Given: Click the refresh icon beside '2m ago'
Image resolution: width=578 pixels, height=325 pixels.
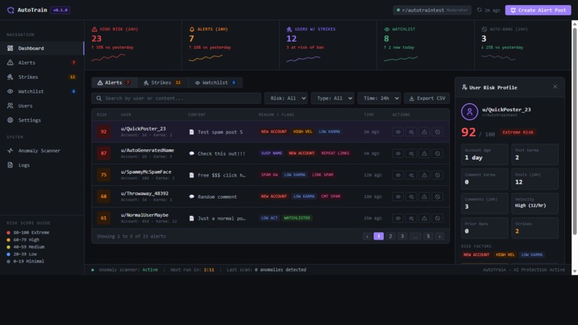Looking at the screenshot, I should 479,10.
